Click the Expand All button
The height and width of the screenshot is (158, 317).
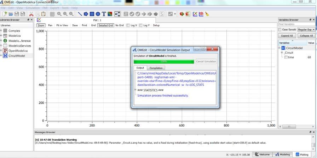coord(287,36)
